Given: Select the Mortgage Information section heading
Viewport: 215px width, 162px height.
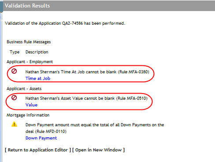Looking at the screenshot, I should pyautogui.click(x=28, y=115).
